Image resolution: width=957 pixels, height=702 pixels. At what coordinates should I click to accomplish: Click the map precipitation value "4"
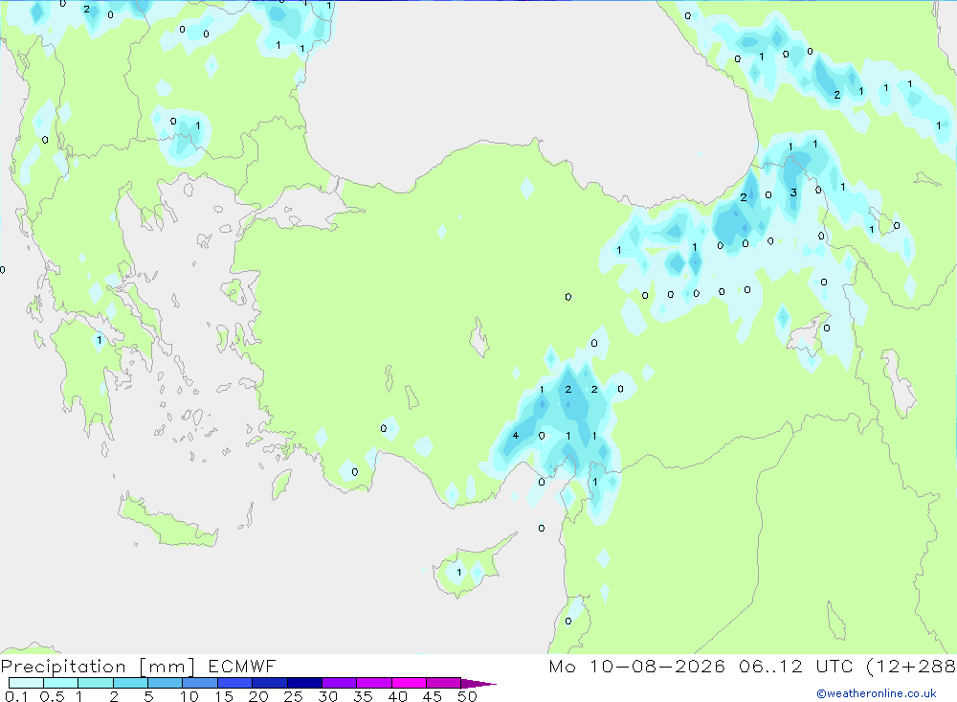(x=516, y=436)
